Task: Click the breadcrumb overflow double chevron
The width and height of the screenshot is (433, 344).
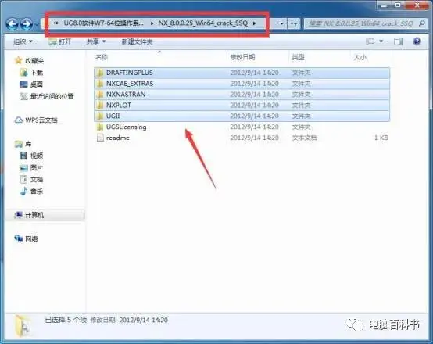Action: [55, 23]
